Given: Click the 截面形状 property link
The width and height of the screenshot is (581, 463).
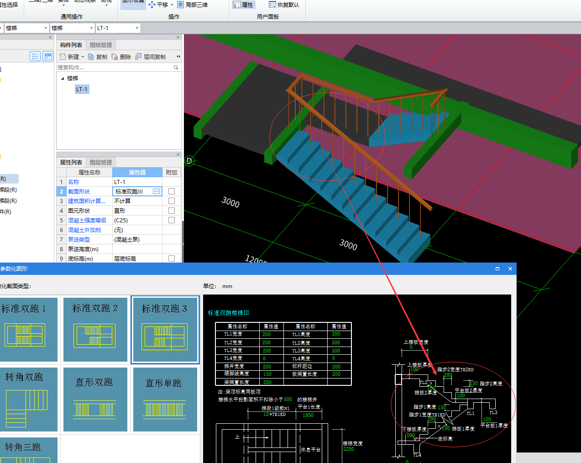Looking at the screenshot, I should click(79, 191).
